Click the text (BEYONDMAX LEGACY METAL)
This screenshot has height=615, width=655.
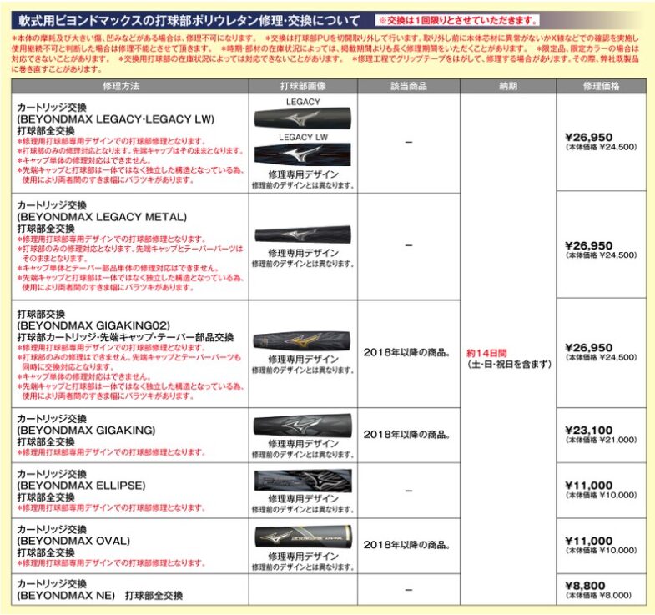coord(102,217)
